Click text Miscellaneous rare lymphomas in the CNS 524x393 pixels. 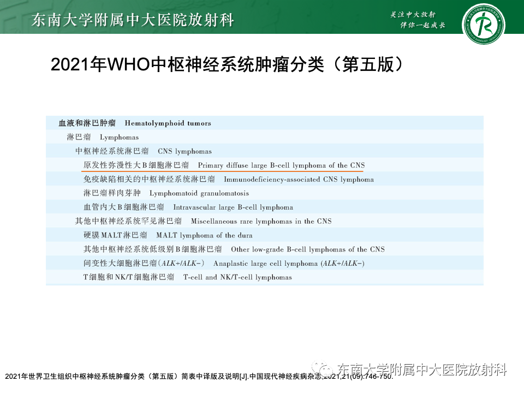(x=261, y=221)
